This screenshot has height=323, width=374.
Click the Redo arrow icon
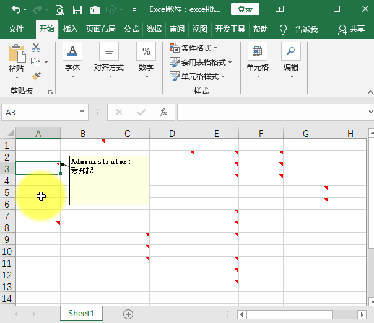(38, 9)
